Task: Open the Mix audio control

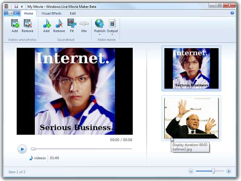Action: [x=84, y=24]
